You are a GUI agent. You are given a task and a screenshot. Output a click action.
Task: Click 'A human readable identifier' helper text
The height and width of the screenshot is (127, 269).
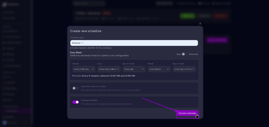(91, 48)
